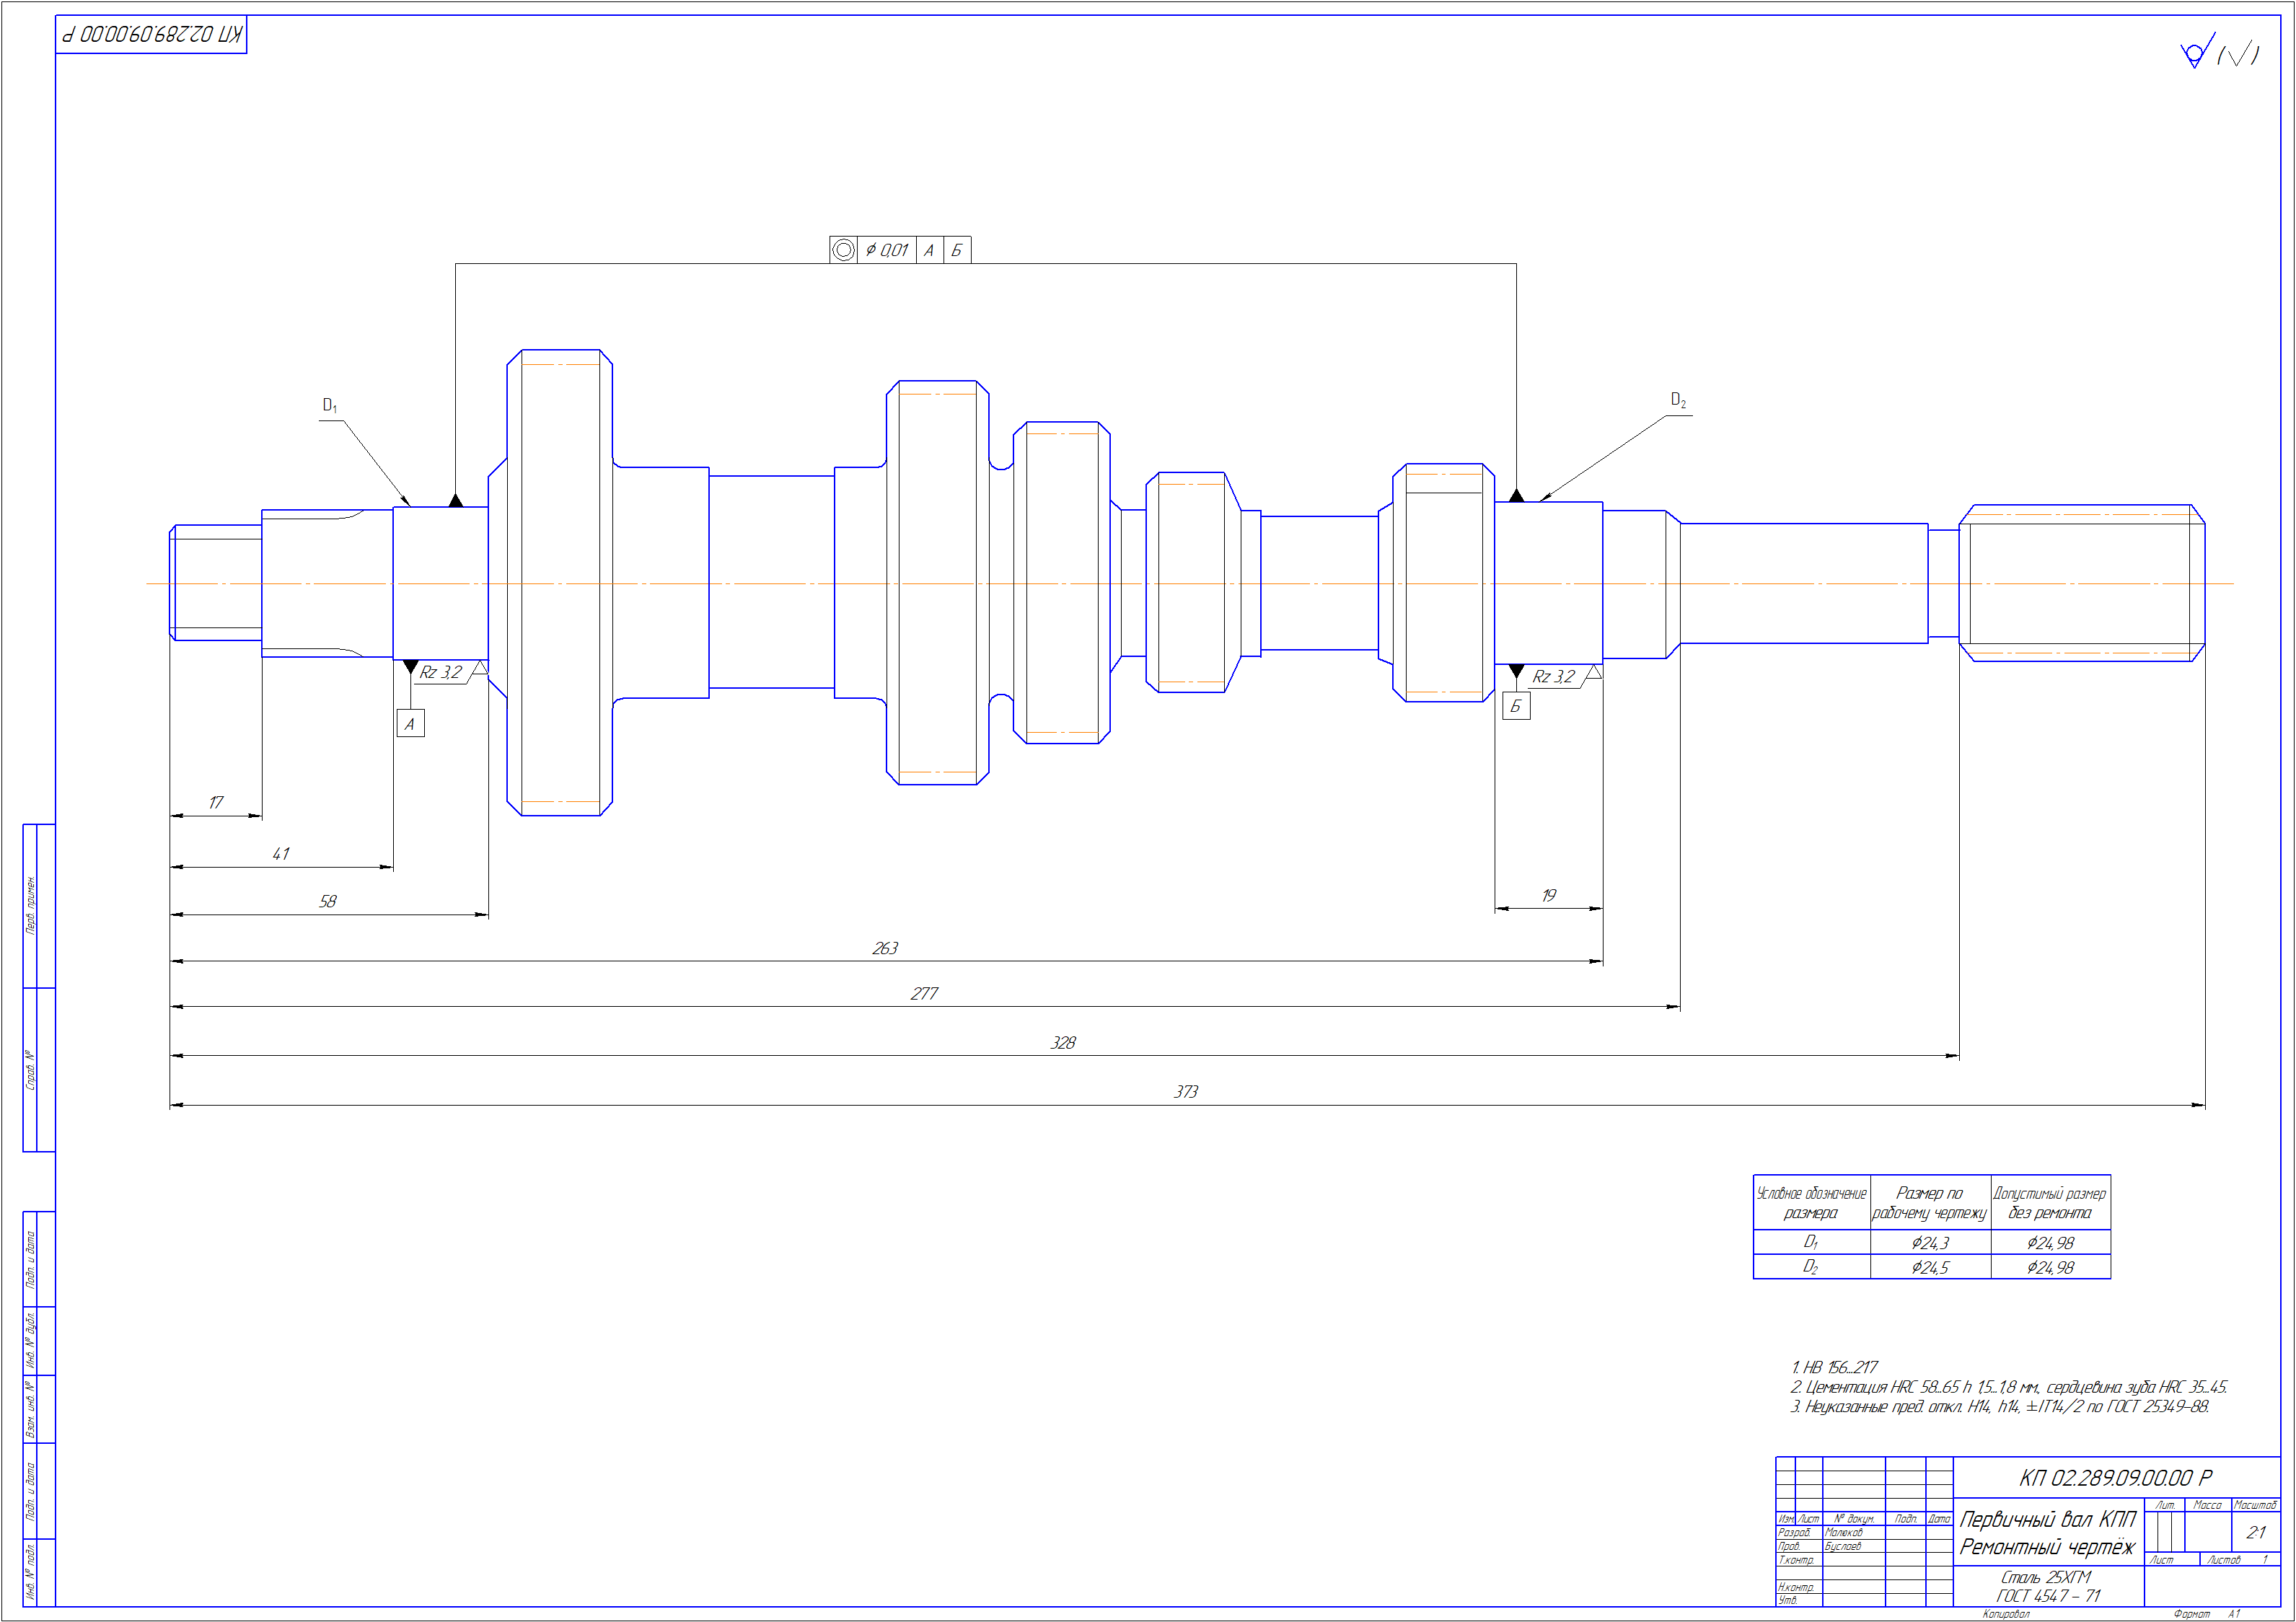2296x1622 pixels.
Task: Click the 373 overall length dimension
Action: (x=1185, y=1092)
